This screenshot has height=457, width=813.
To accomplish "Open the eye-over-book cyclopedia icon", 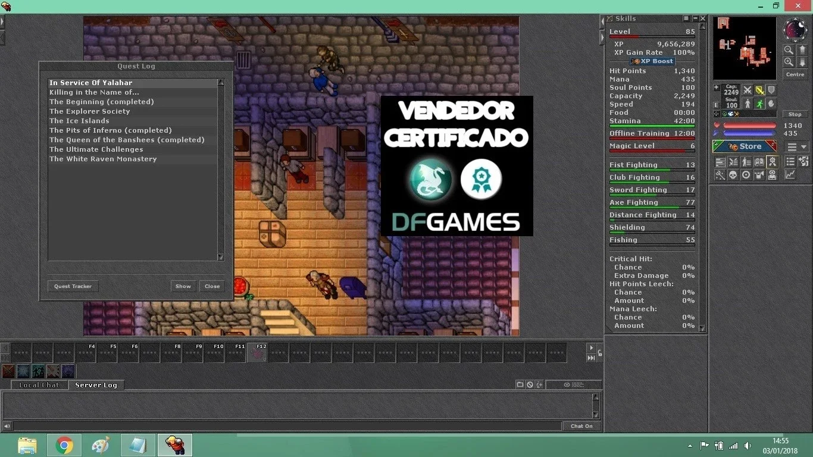I will (772, 174).
